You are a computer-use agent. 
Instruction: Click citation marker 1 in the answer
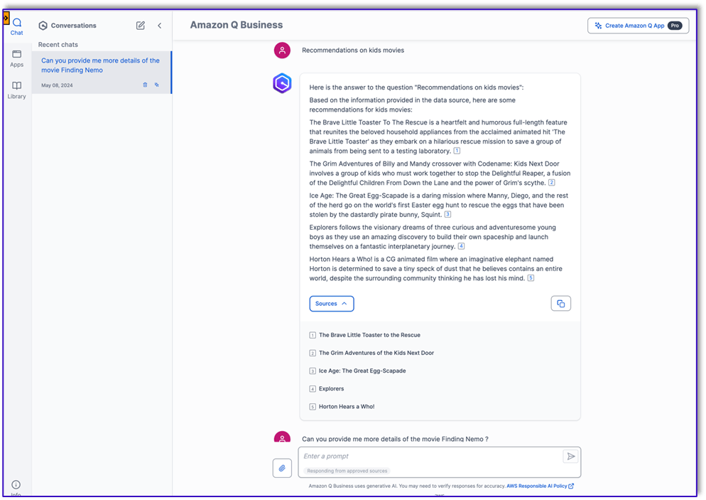tap(457, 151)
